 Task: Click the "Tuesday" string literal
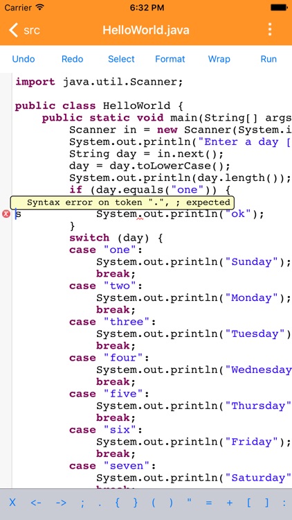pyautogui.click(x=255, y=334)
